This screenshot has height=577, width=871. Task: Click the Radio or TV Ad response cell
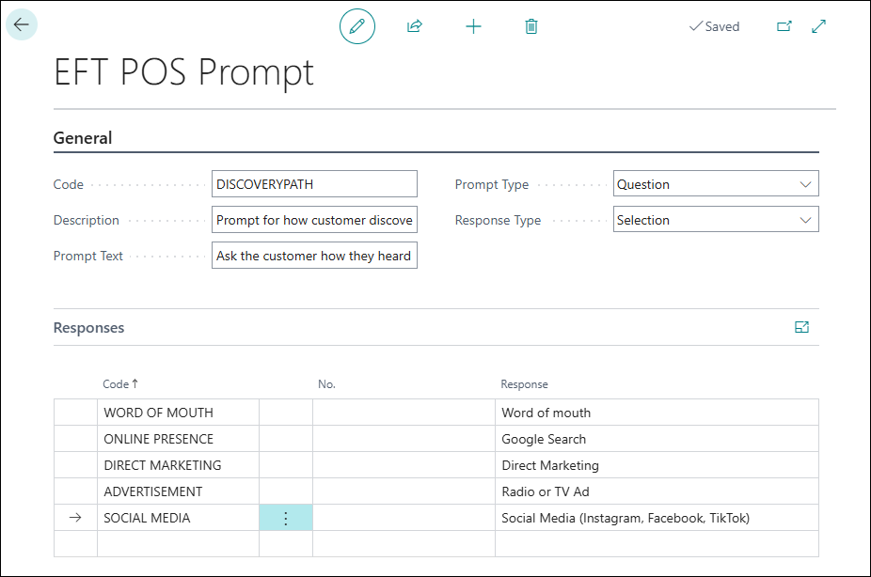click(657, 491)
